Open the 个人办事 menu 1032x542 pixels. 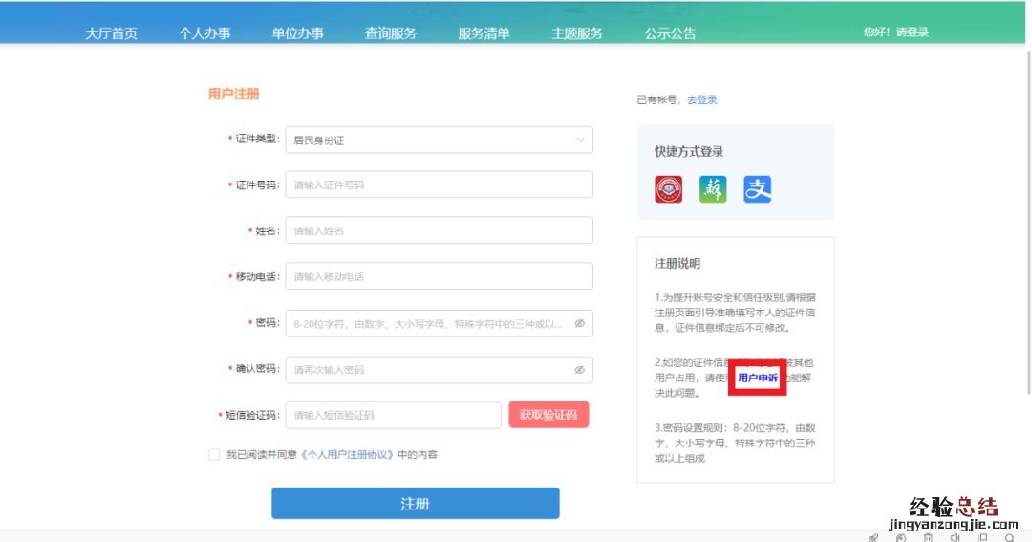(204, 33)
